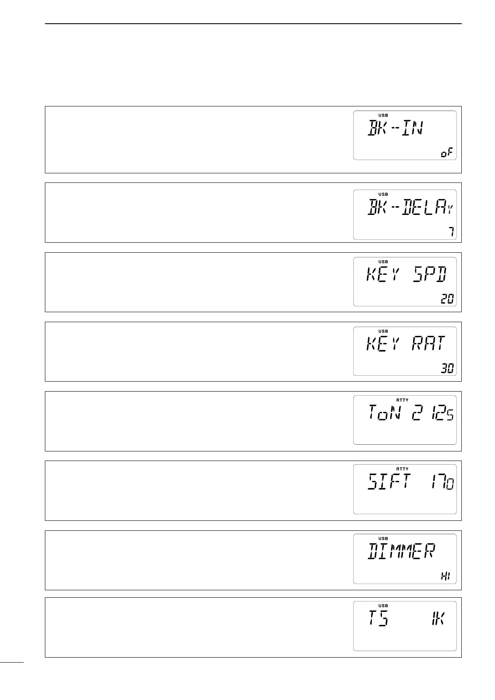Click USB indicator above KEY SPD display
Viewport: 495px width, 700px height.
(x=383, y=262)
